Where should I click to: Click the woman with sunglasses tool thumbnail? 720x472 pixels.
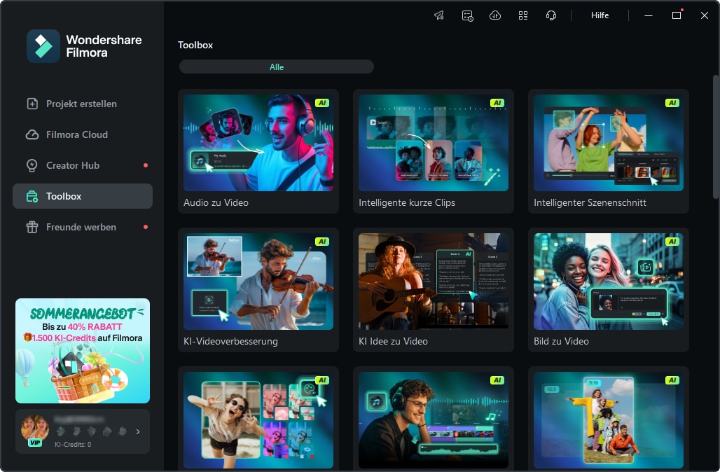(x=258, y=420)
